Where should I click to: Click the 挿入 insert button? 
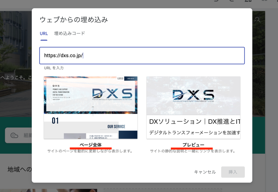(x=233, y=172)
